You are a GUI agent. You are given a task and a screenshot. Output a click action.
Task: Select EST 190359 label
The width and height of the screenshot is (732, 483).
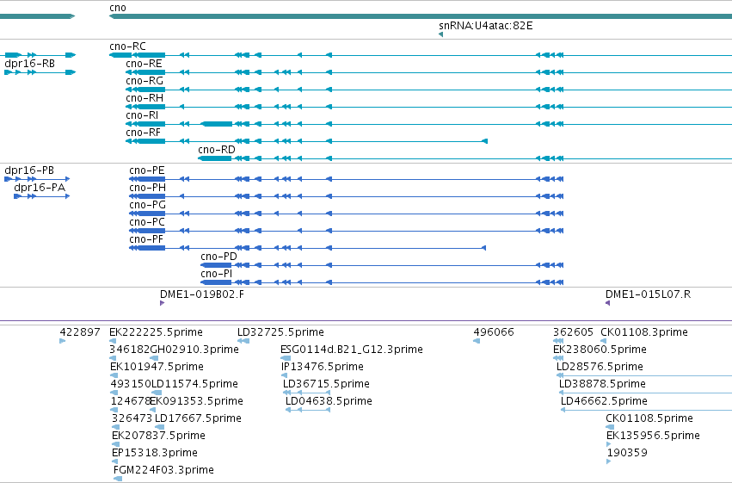[627, 453]
